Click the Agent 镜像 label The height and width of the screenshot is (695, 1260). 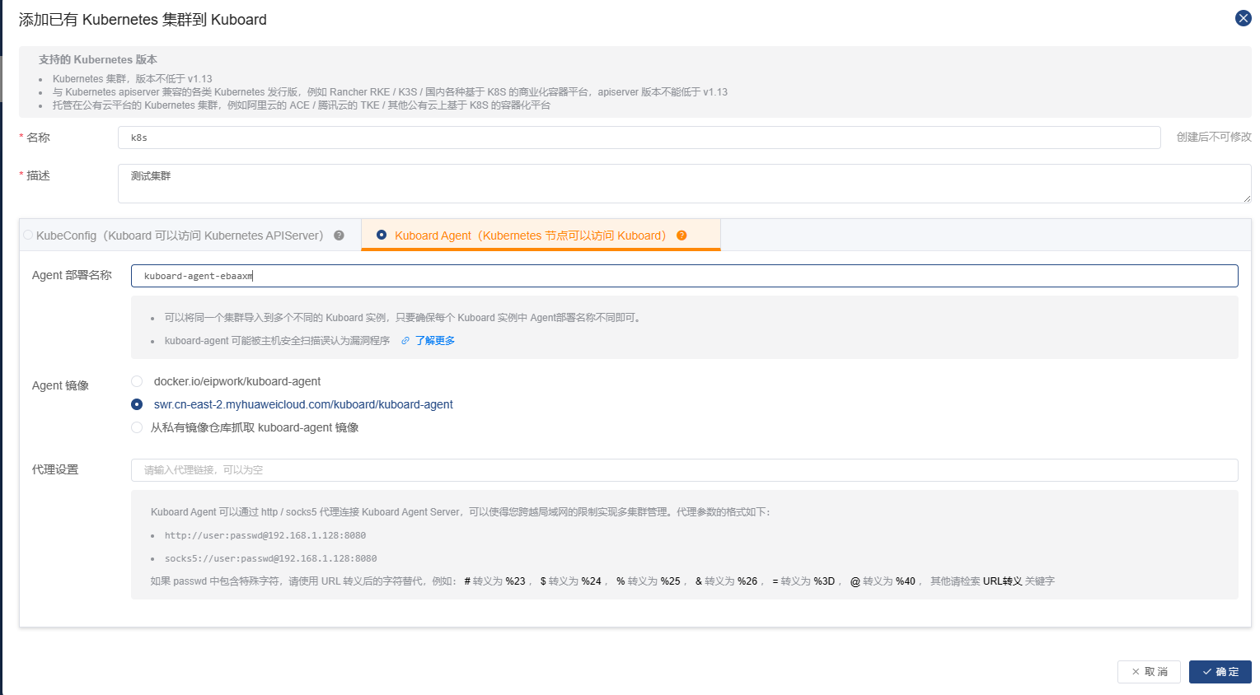(x=60, y=385)
